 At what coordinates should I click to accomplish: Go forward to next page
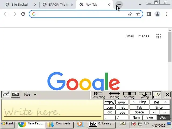(15, 14)
